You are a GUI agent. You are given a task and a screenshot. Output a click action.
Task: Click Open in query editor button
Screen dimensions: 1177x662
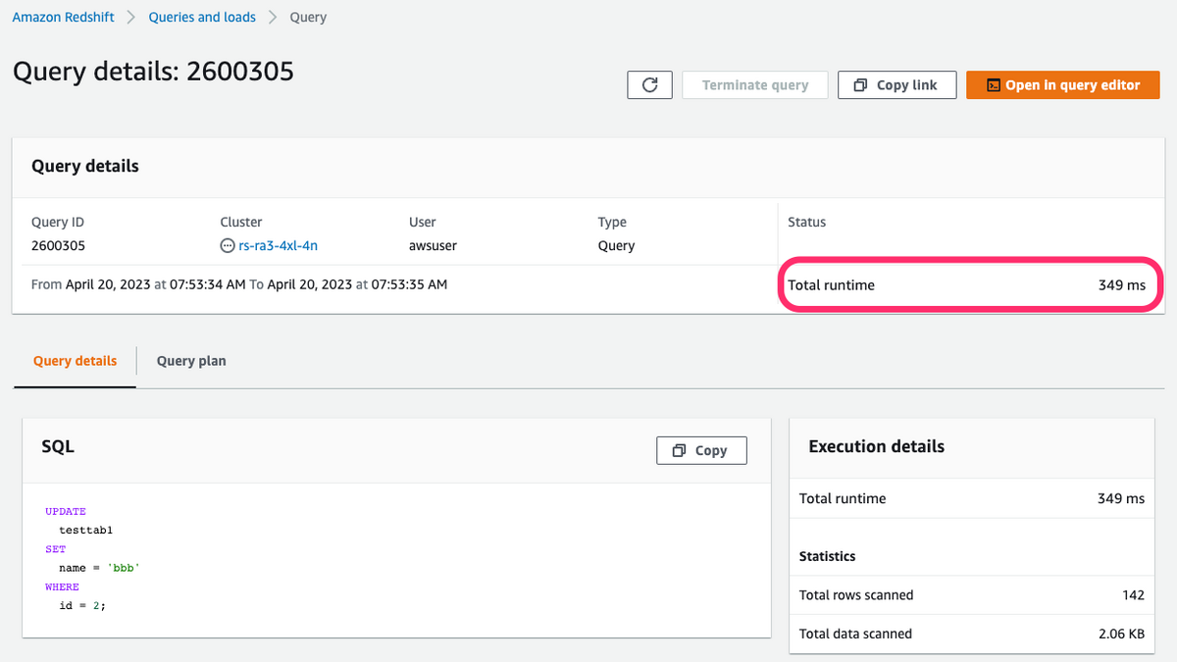[1063, 85]
